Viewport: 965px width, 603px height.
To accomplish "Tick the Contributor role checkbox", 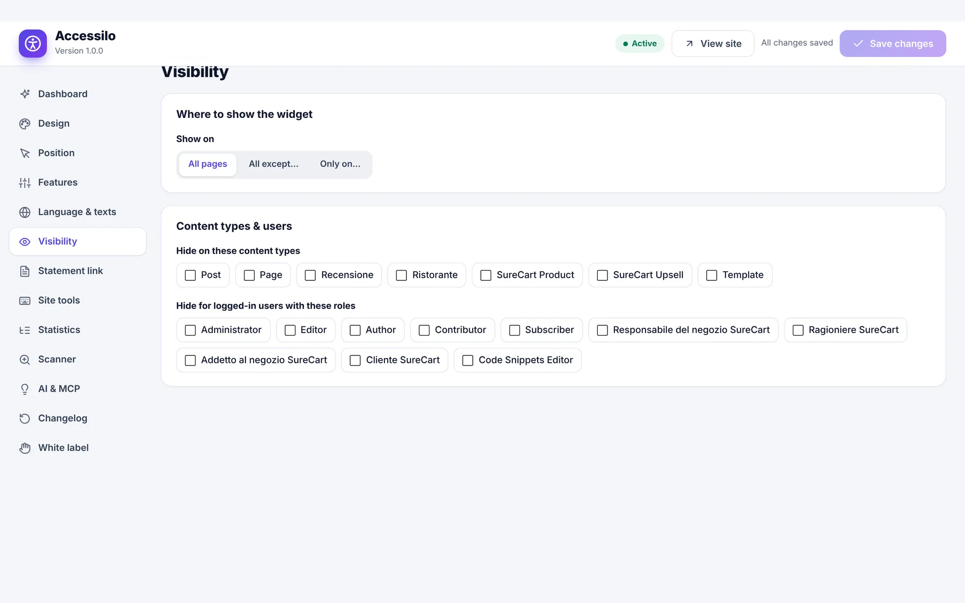I will click(424, 331).
